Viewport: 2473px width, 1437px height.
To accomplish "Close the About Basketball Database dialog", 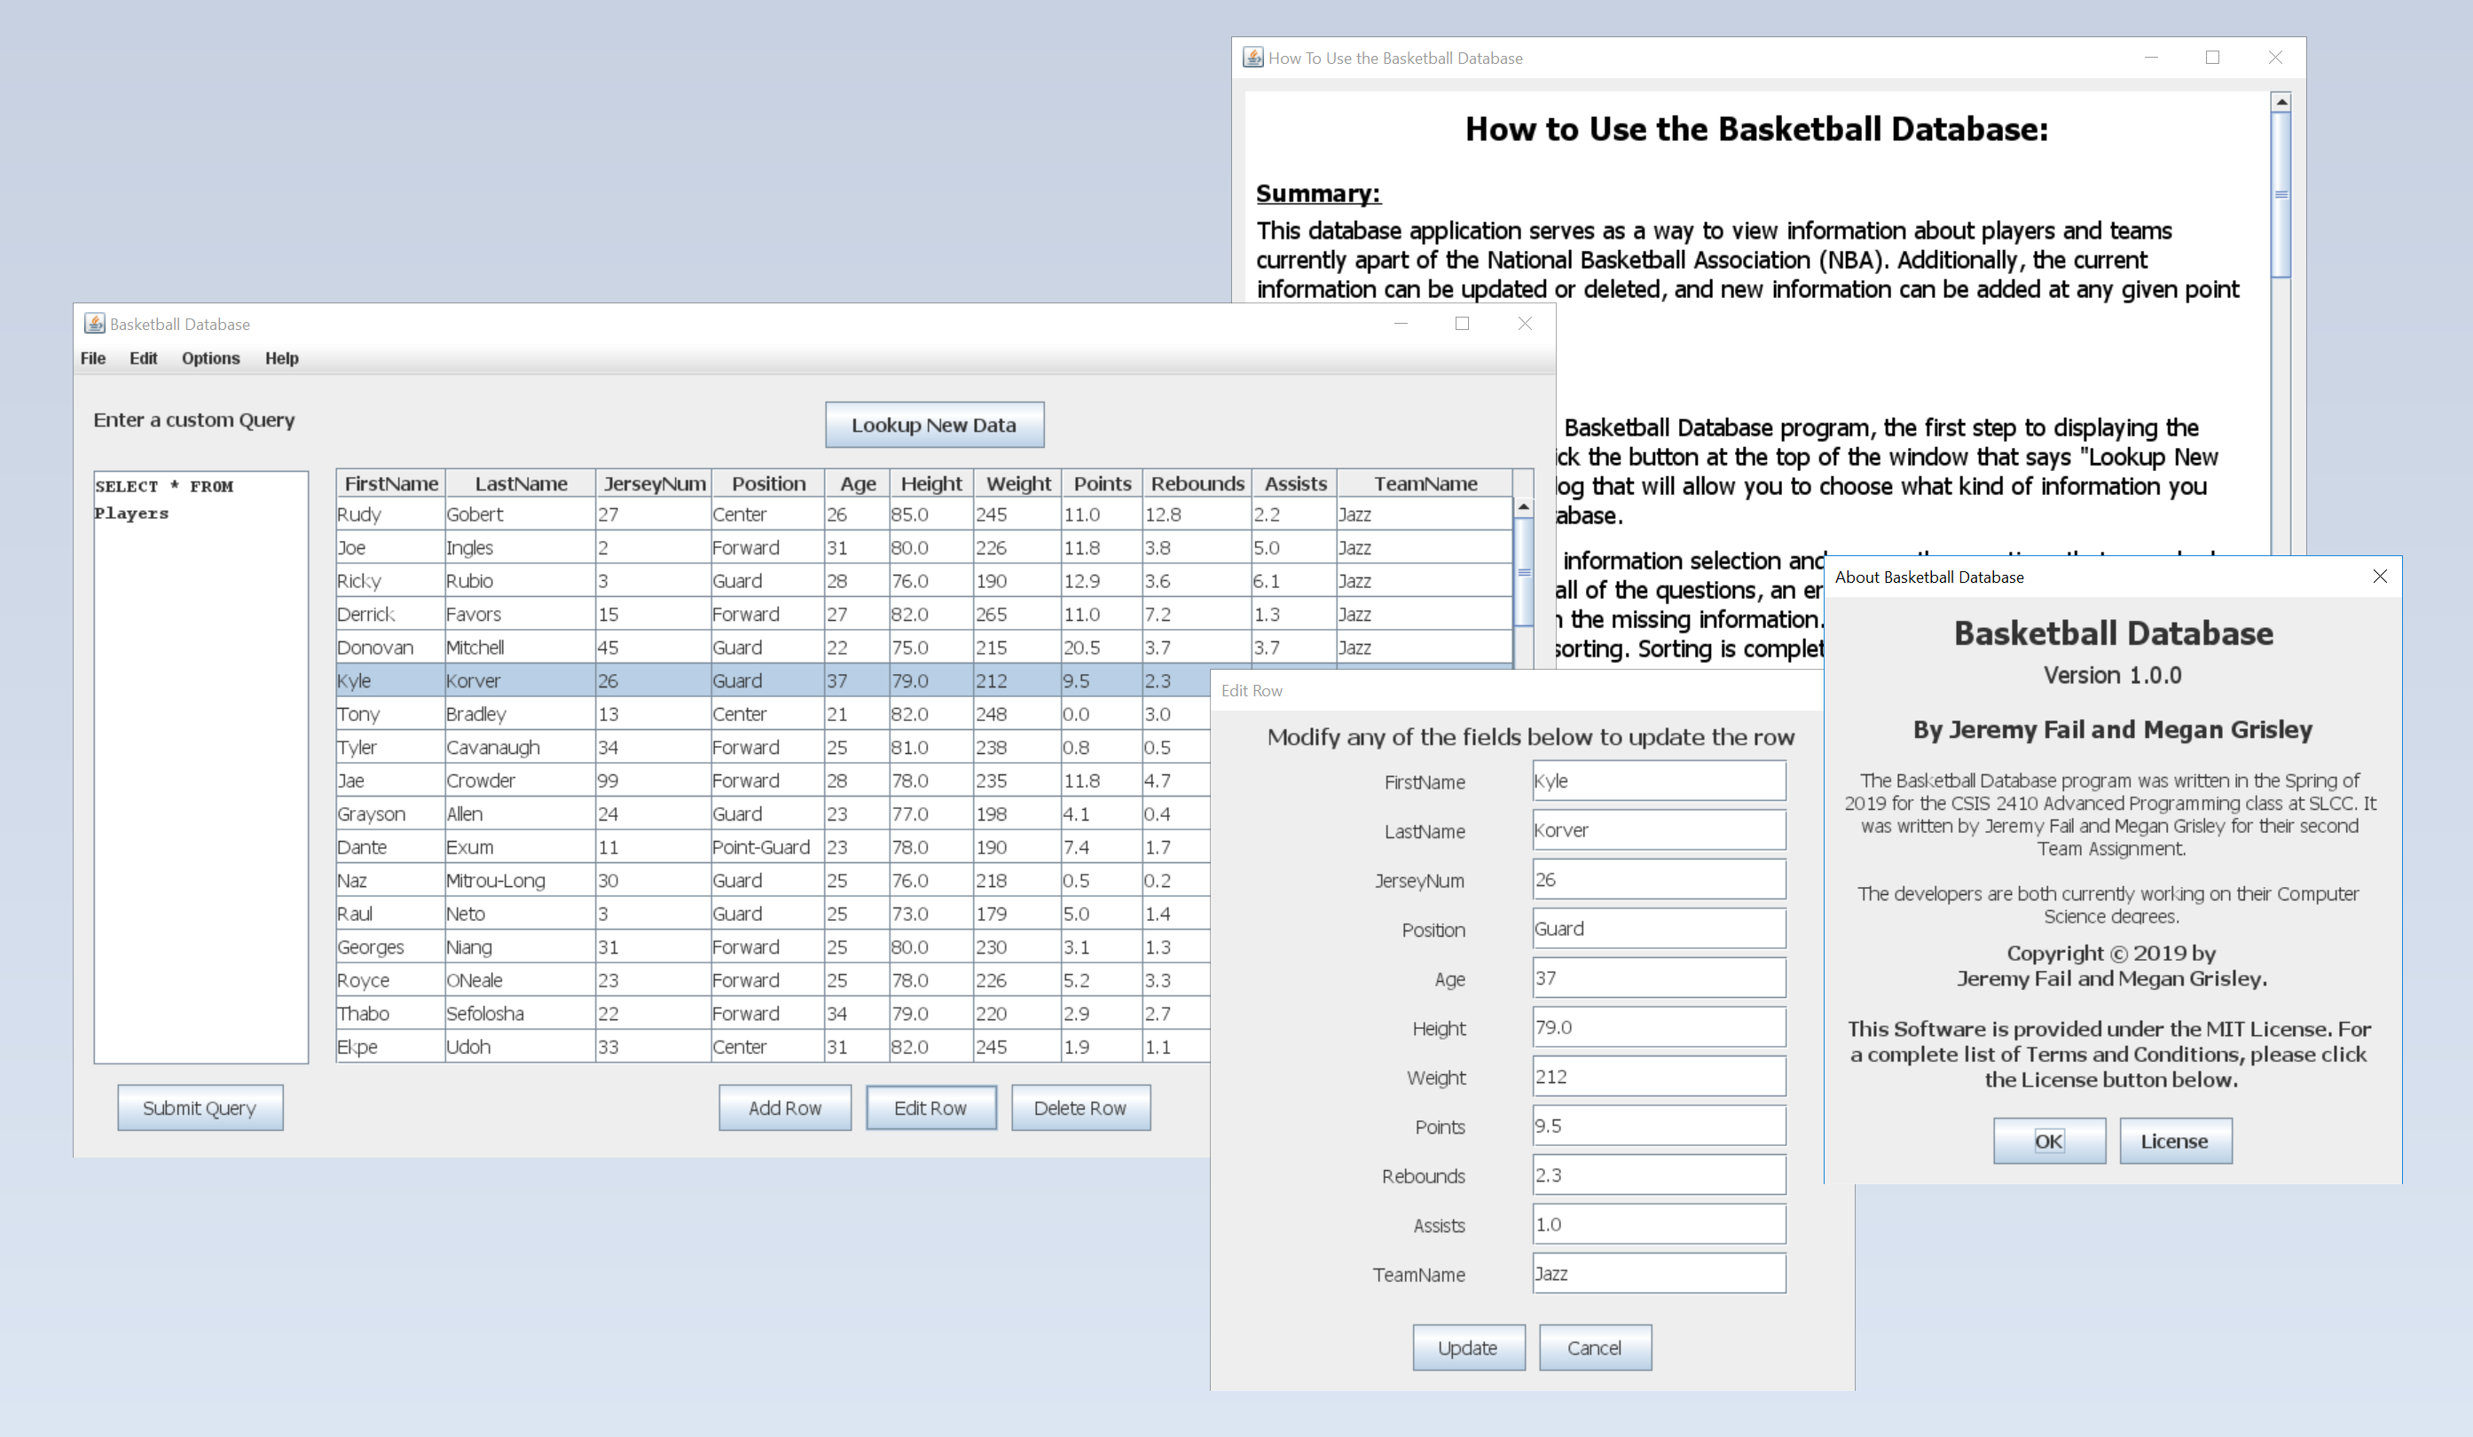I will pyautogui.click(x=2379, y=577).
